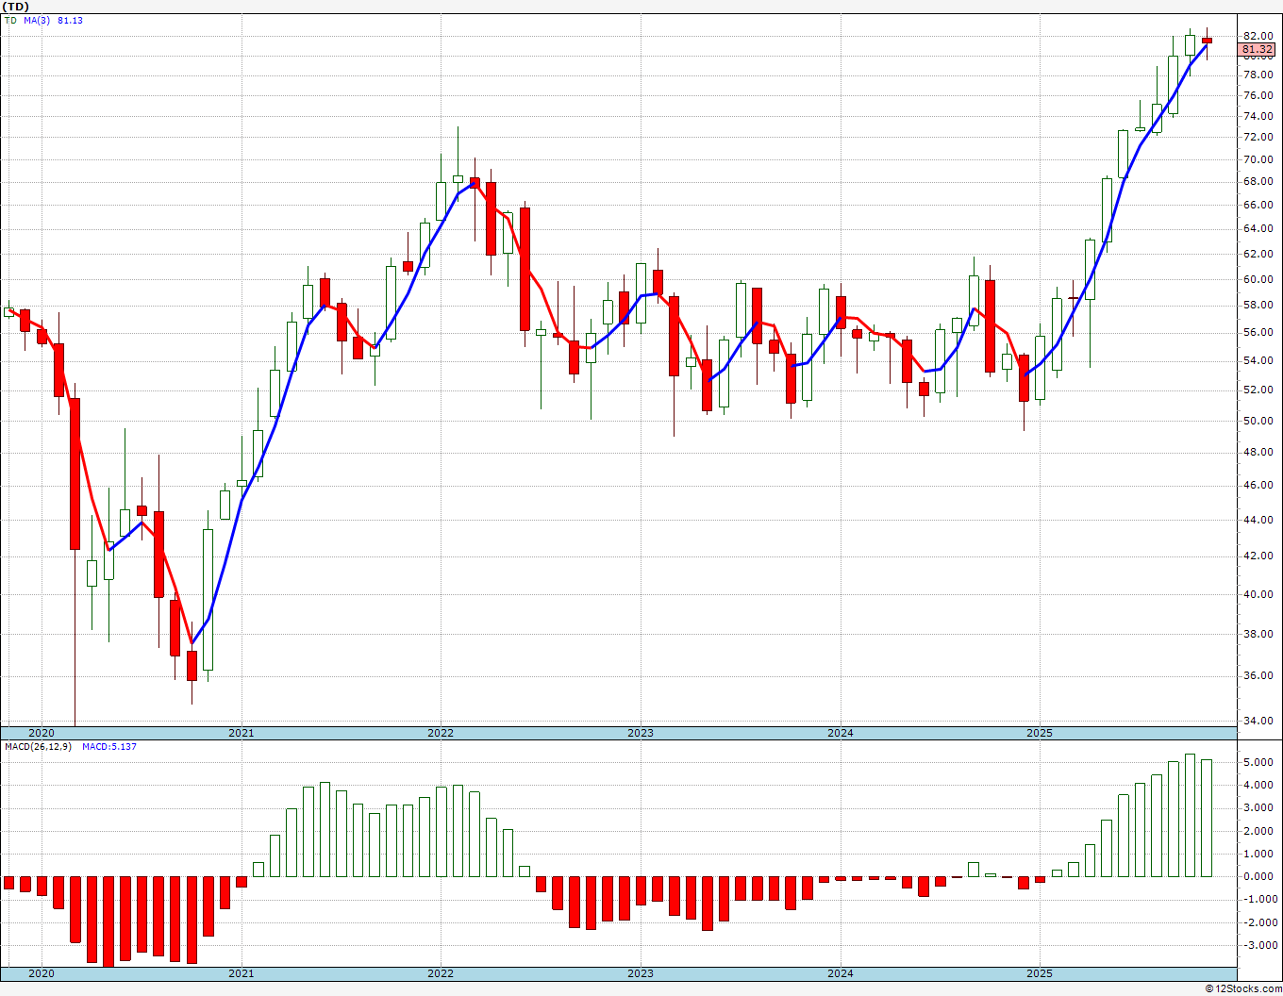Image resolution: width=1283 pixels, height=996 pixels.
Task: Click 2022 on the price chart time axis
Action: point(441,733)
